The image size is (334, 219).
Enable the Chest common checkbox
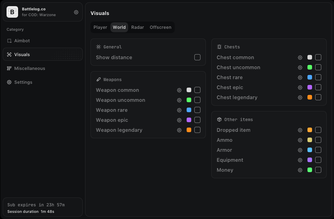[x=318, y=57]
